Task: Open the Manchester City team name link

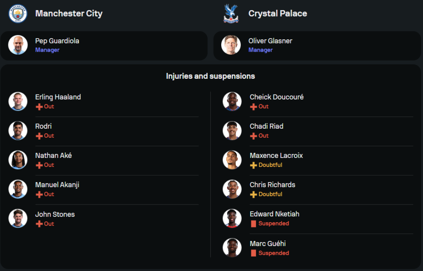Action: pyautogui.click(x=69, y=14)
